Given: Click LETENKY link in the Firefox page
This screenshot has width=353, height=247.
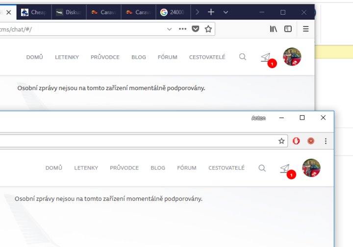Looking at the screenshot, I should tap(67, 57).
